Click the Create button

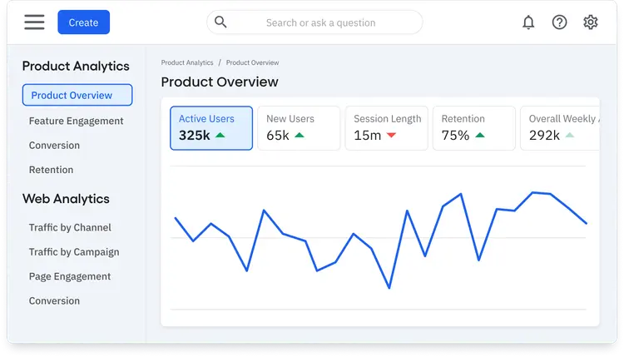(x=83, y=22)
